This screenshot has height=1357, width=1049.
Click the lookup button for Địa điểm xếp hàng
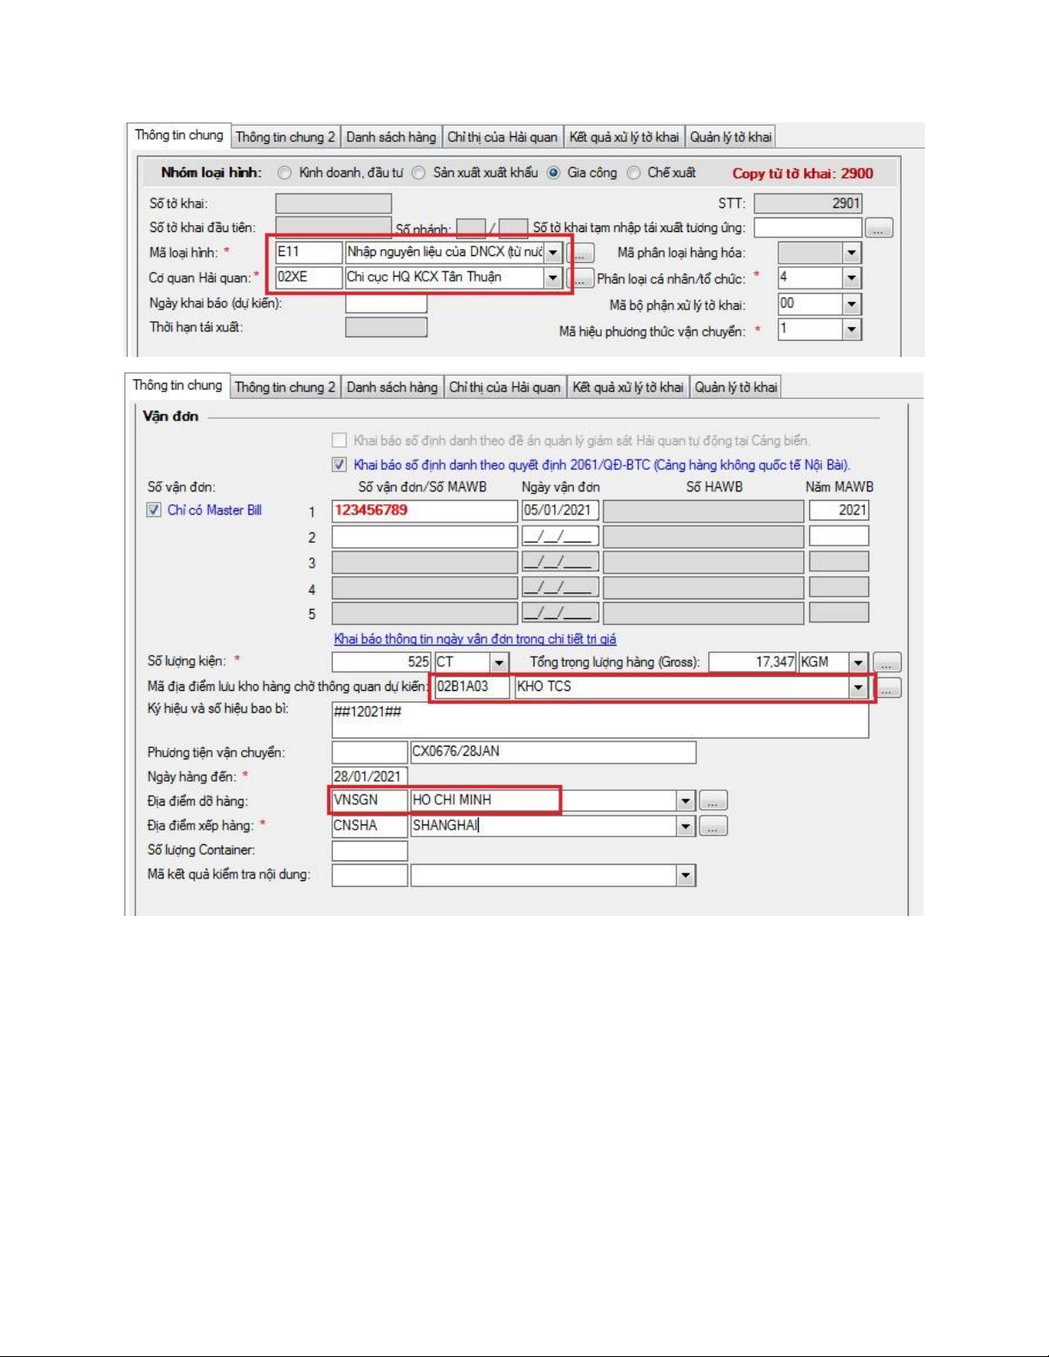[713, 826]
